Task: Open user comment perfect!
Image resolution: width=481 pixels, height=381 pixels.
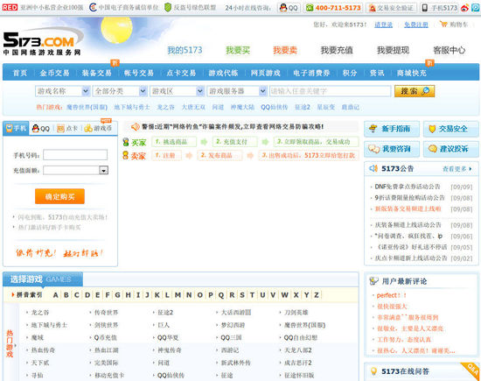Action: (x=391, y=295)
